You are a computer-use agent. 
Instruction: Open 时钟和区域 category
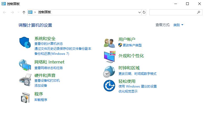(x=129, y=68)
